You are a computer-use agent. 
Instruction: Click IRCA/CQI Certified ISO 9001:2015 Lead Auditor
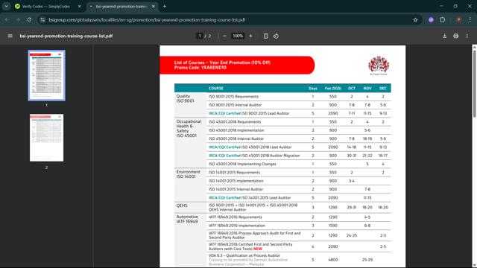tap(249, 113)
